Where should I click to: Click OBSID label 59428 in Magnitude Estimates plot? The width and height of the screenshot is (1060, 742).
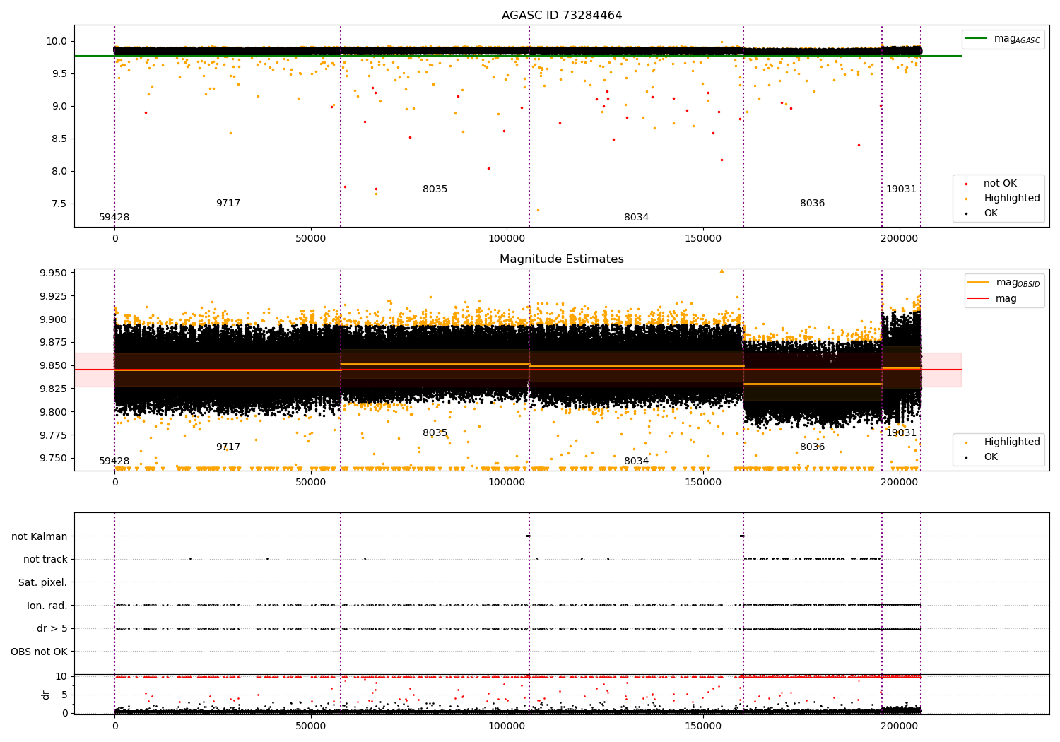pyautogui.click(x=114, y=461)
